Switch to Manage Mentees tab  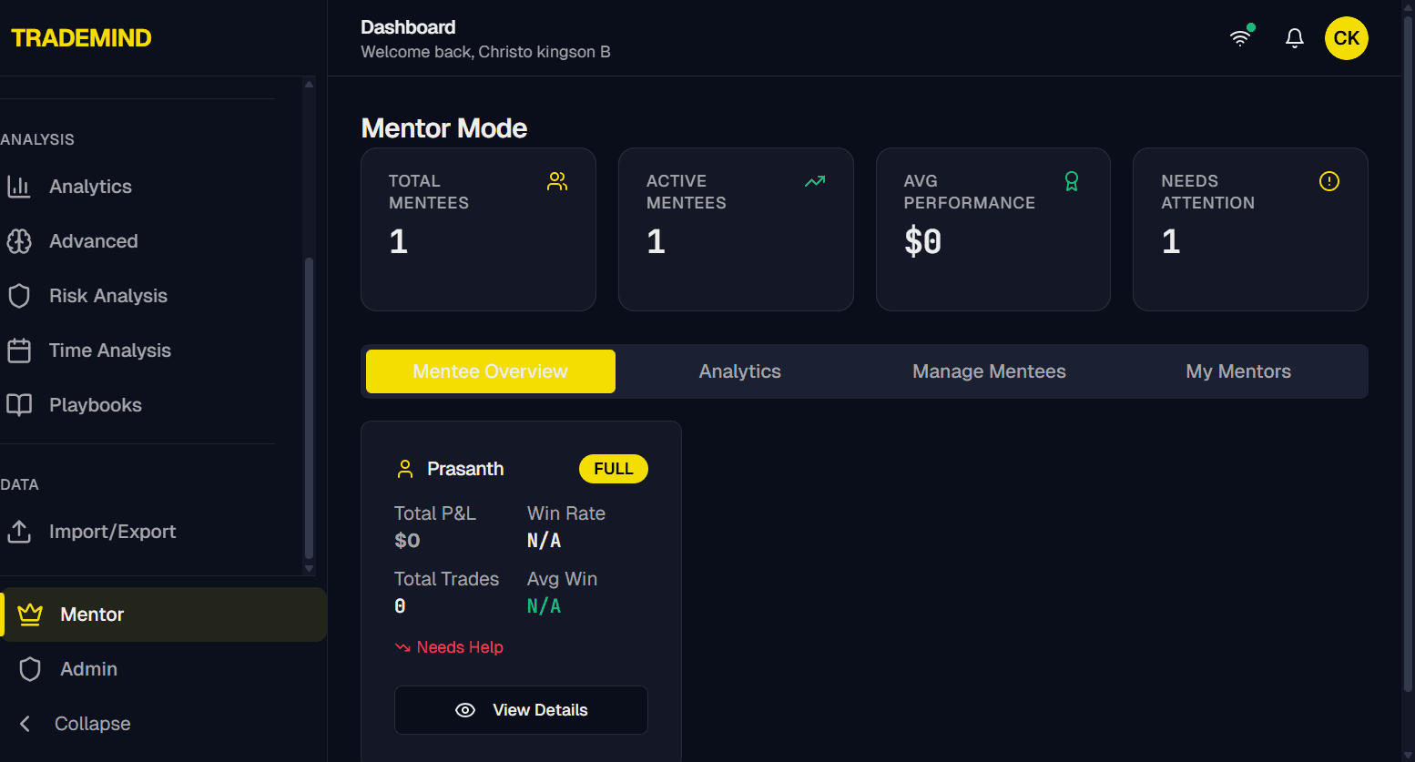point(990,371)
